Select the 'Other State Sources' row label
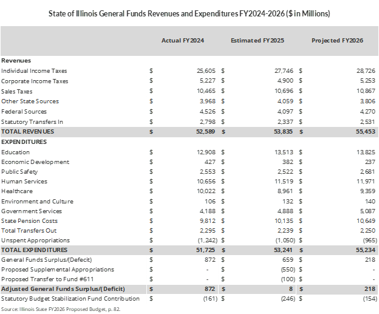 30,101
